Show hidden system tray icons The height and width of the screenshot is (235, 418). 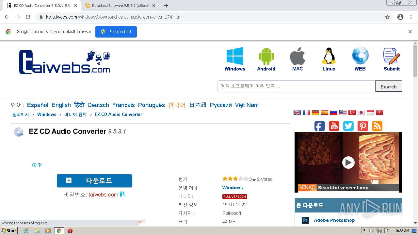(364, 231)
